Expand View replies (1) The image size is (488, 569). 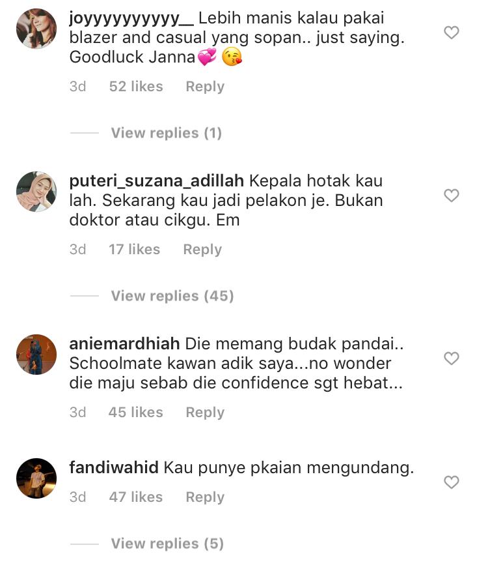pos(167,133)
